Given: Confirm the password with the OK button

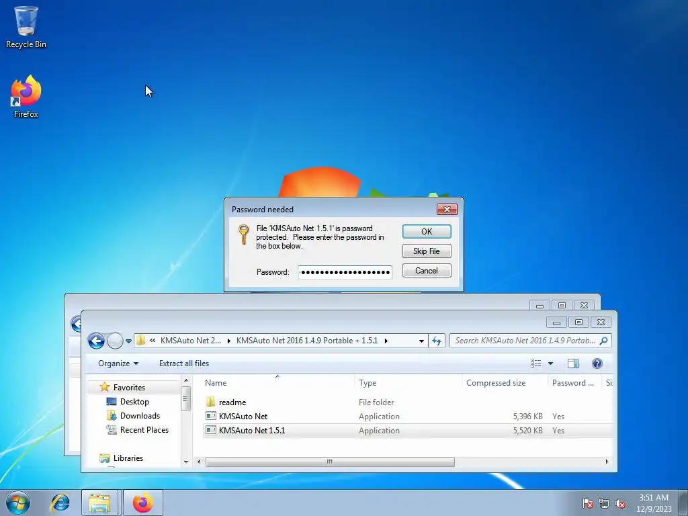Looking at the screenshot, I should 427,231.
